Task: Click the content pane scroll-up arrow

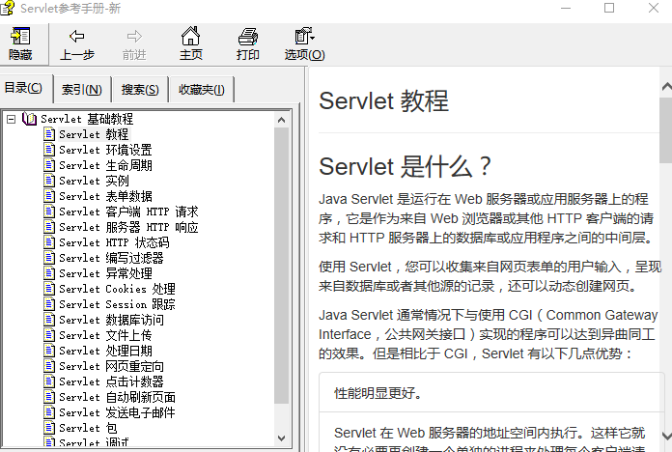Action: pos(665,86)
